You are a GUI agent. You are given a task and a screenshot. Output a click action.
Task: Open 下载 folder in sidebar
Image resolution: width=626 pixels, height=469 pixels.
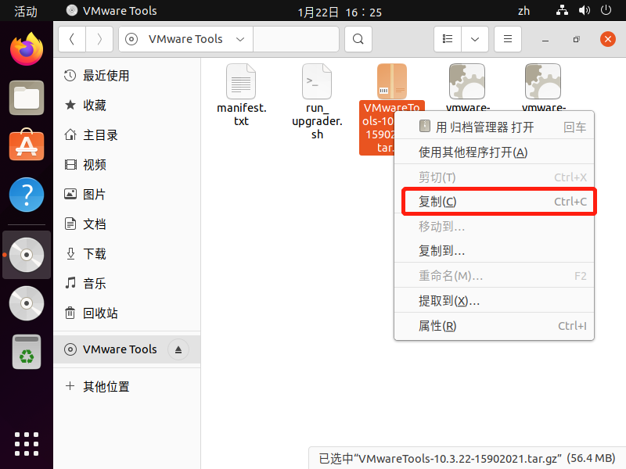(127, 253)
